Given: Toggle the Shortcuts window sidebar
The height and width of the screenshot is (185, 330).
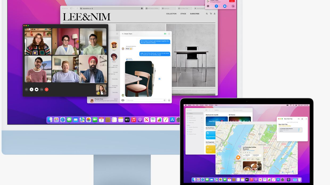Looking at the screenshot, I should coord(206,110).
